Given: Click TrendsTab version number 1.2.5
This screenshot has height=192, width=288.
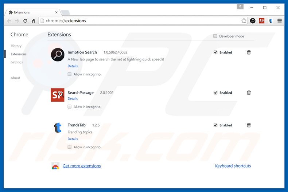Looking at the screenshot, I should tap(96, 125).
